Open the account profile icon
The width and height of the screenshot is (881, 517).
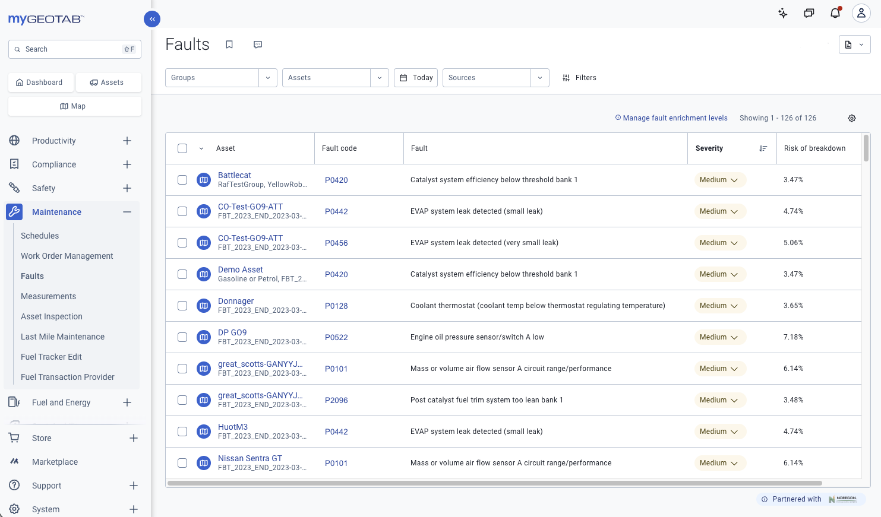(x=861, y=12)
